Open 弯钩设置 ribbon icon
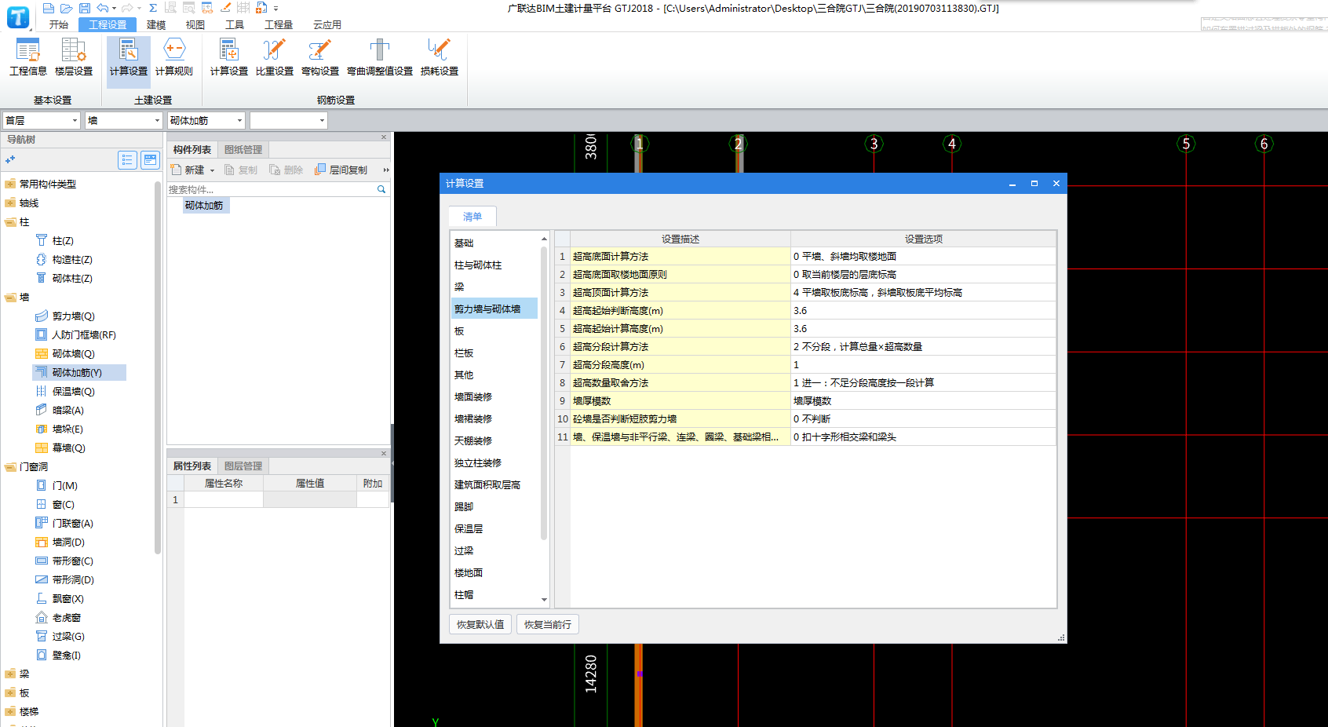Viewport: 1328px width, 727px height. pyautogui.click(x=320, y=57)
